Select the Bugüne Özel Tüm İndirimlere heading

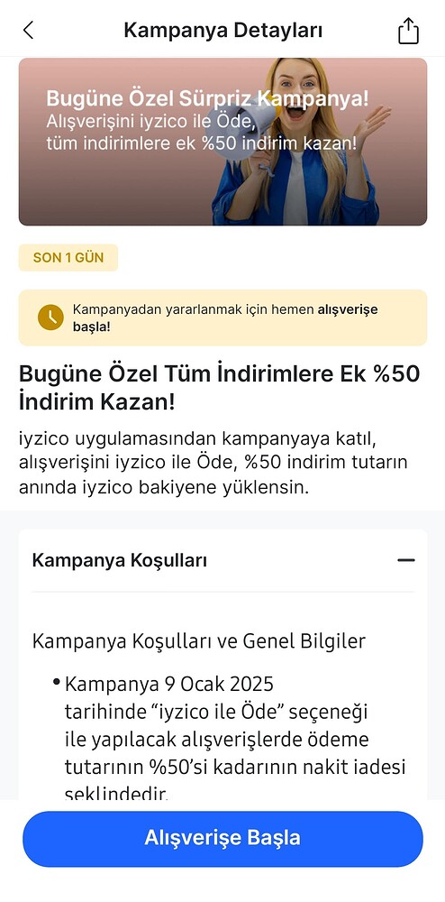click(219, 388)
